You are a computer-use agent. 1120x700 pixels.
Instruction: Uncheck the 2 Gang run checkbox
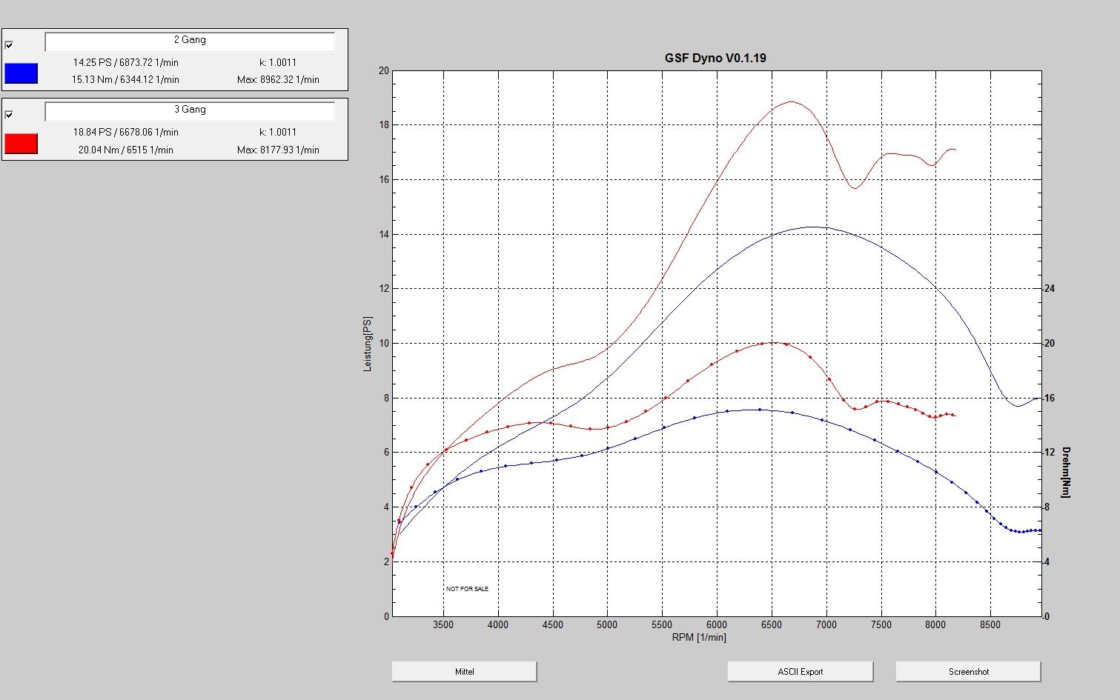click(9, 45)
